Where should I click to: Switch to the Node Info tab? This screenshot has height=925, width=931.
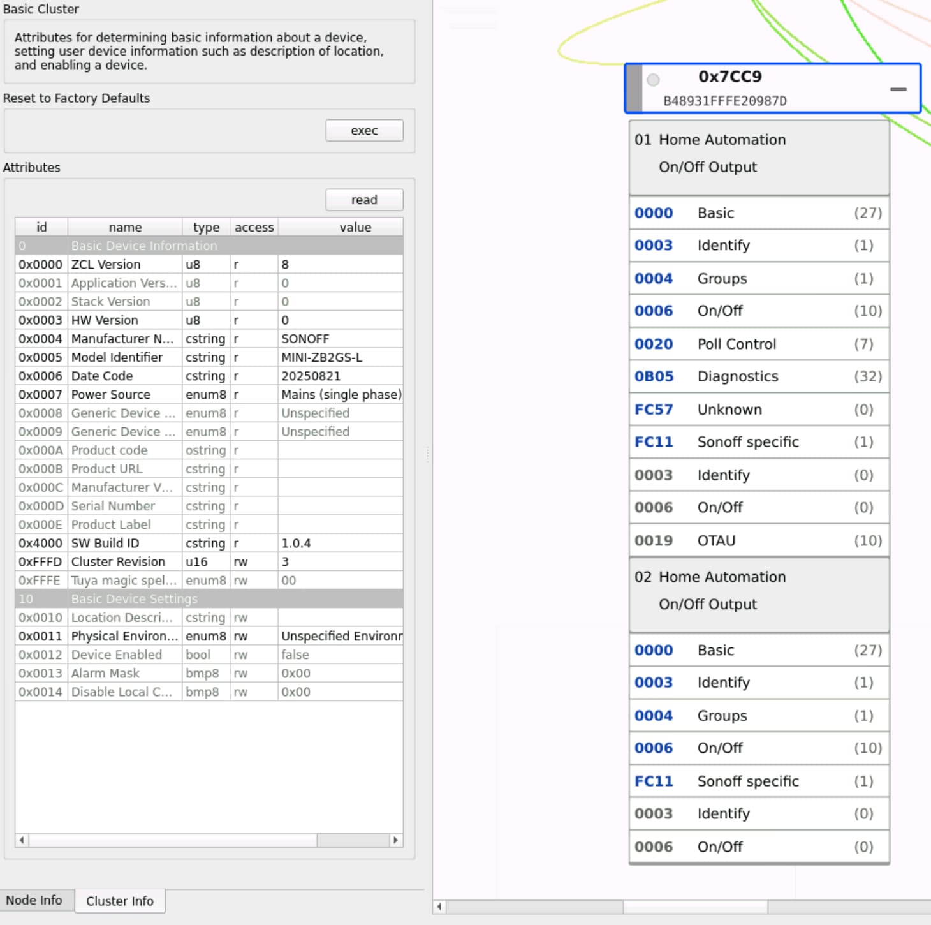point(34,900)
